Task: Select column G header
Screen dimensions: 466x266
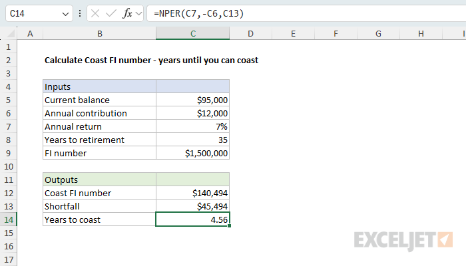Action: (378, 33)
